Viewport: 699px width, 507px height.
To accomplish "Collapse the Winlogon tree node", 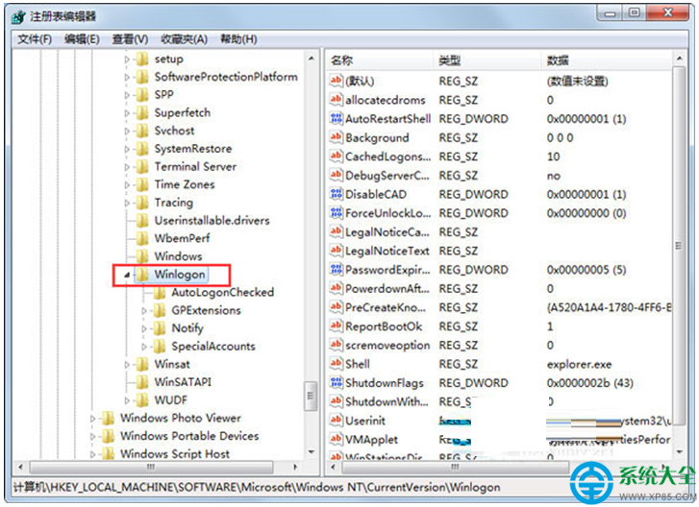I will click(x=127, y=275).
